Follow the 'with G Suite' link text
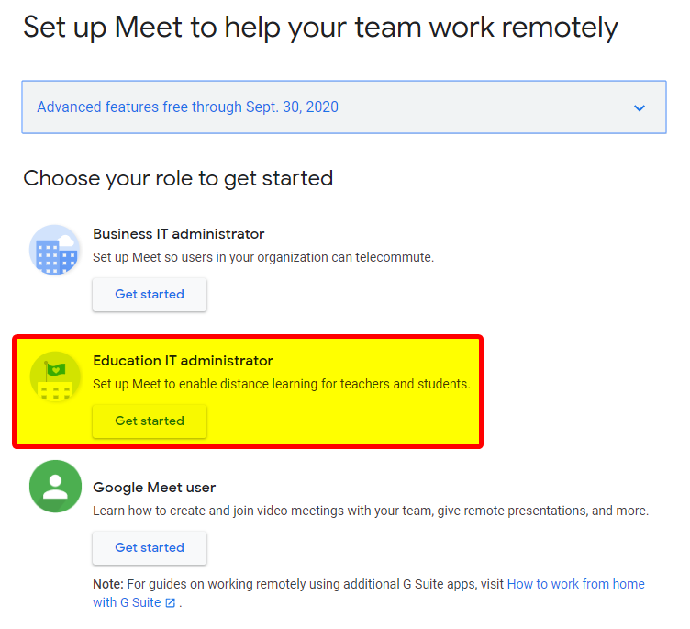Screen dimensions: 690x629 (x=127, y=602)
